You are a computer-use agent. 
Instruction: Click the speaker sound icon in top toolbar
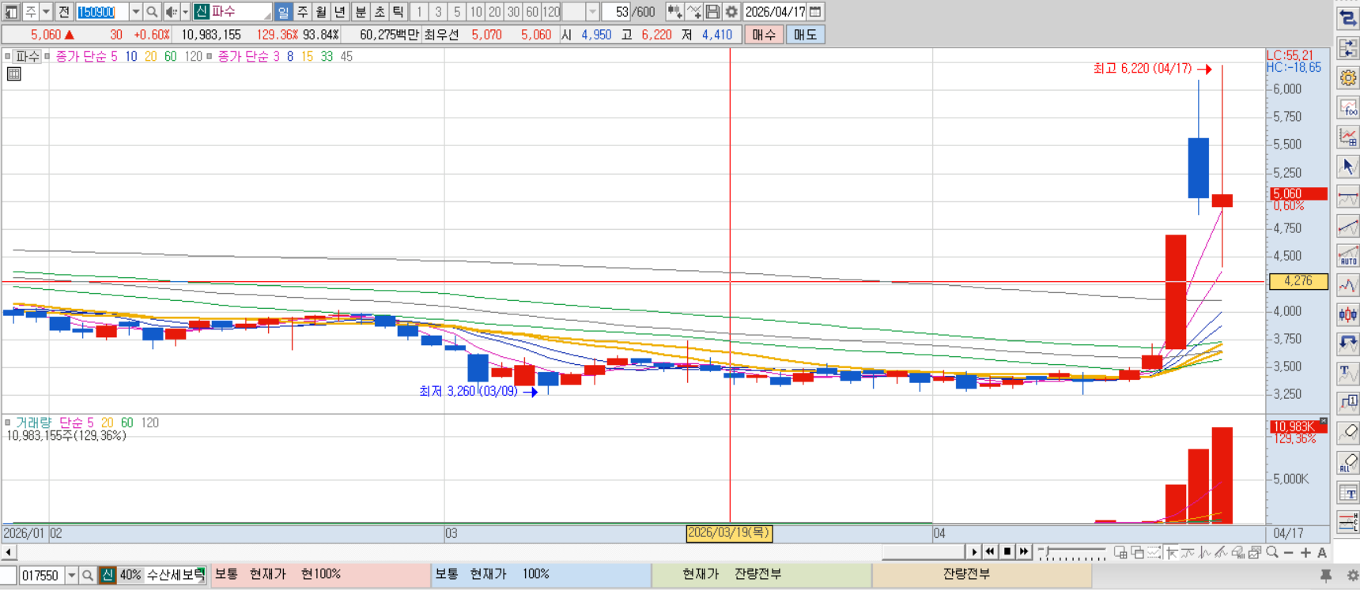171,12
